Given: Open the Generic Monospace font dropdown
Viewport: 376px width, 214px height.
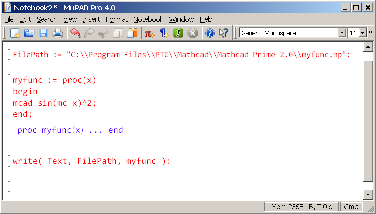Looking at the screenshot, I should [x=342, y=33].
